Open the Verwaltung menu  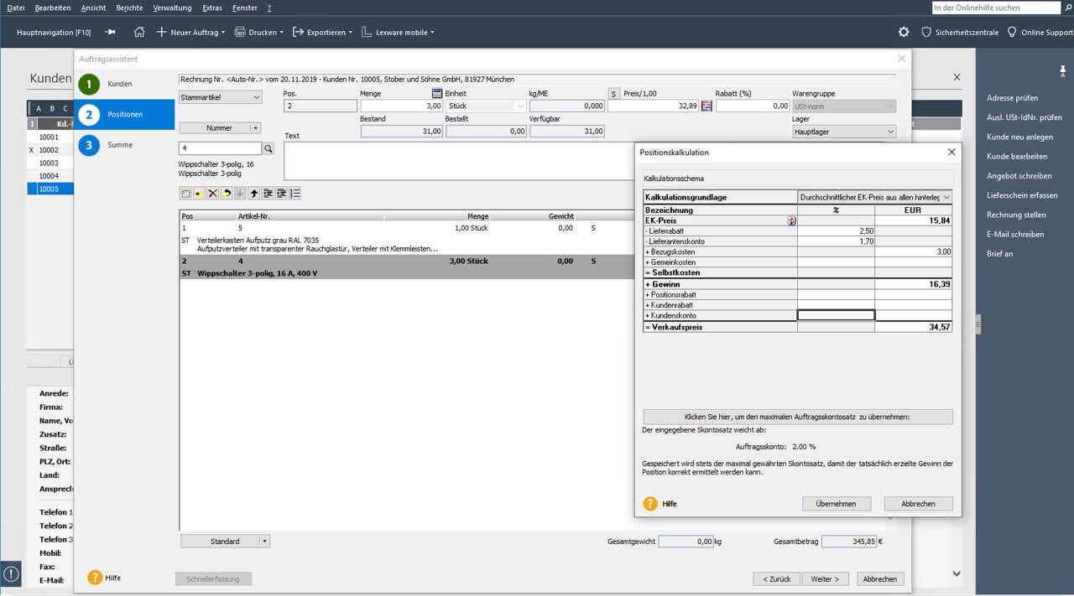click(x=171, y=8)
